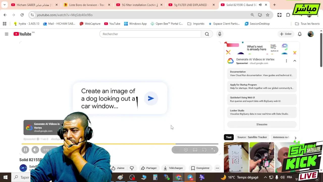The width and height of the screenshot is (323, 182).
Task: Open the Windows Start menu
Action: click(5, 177)
